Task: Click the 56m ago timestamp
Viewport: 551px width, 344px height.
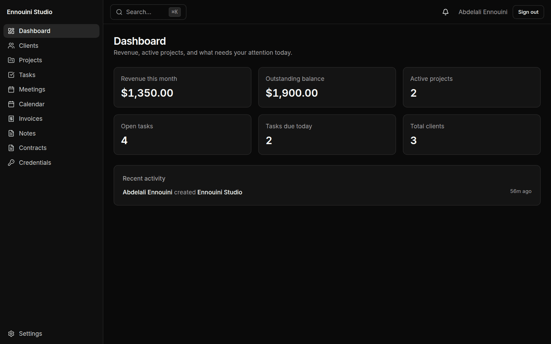Action: point(521,191)
